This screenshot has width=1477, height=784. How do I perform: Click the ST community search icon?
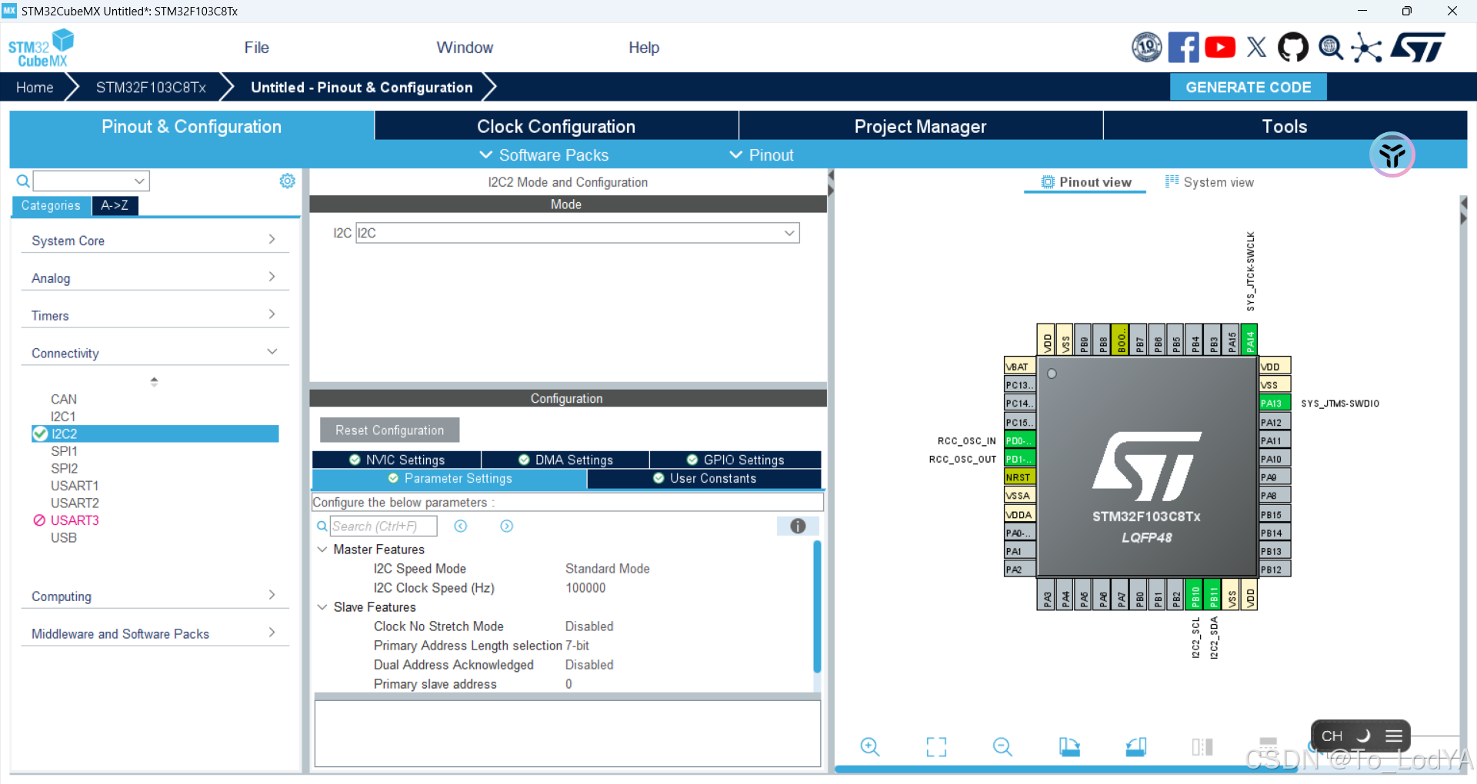coord(1331,48)
